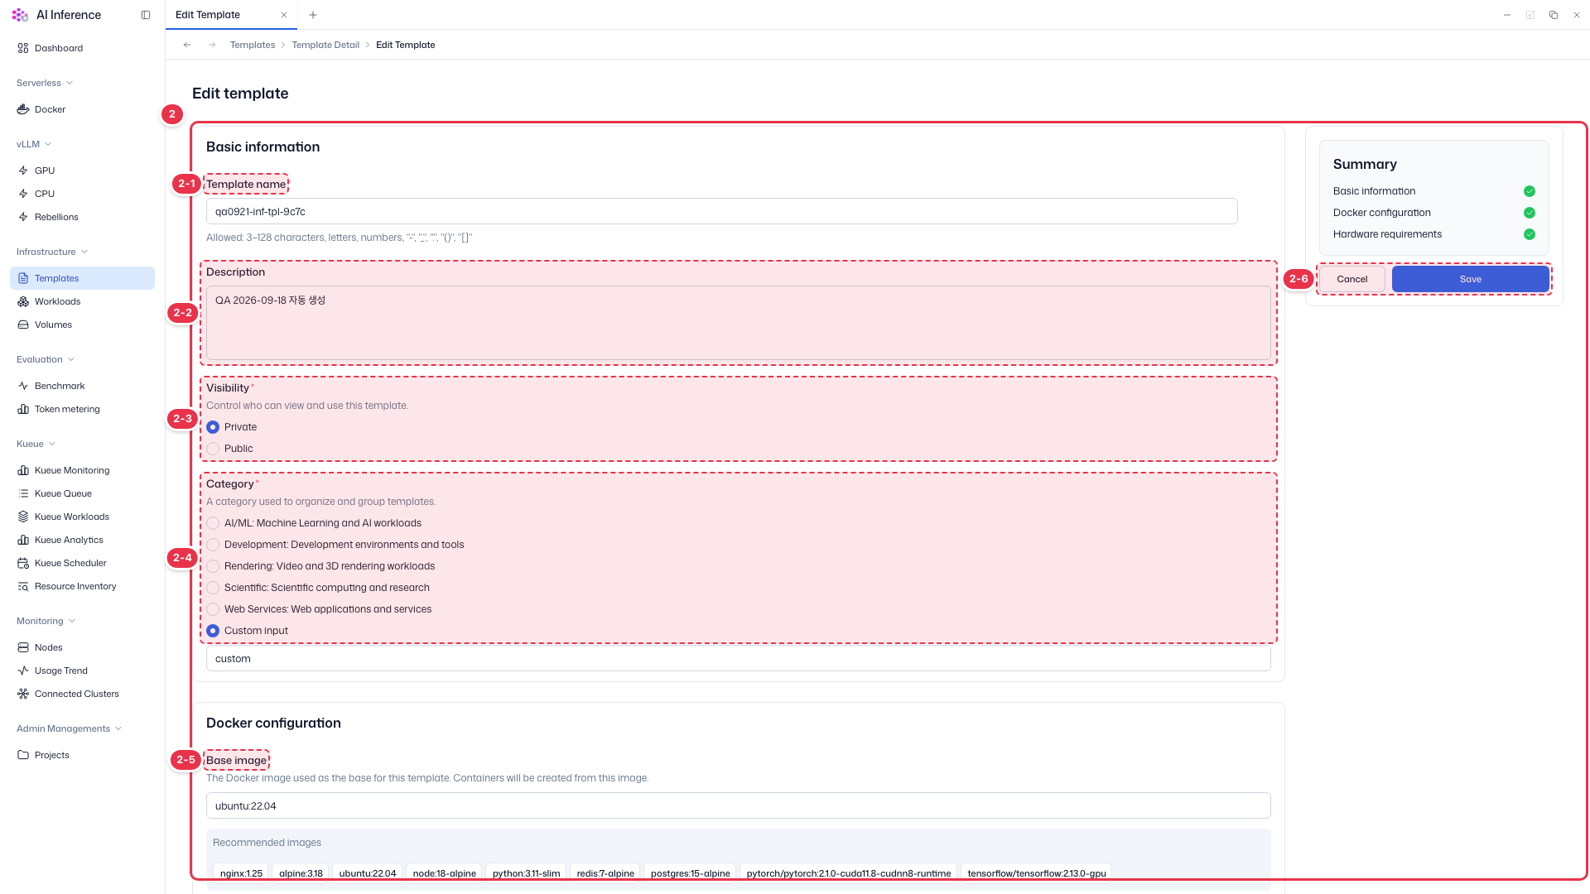Switch to the Edit Template tab
This screenshot has height=894, width=1590.
(231, 15)
